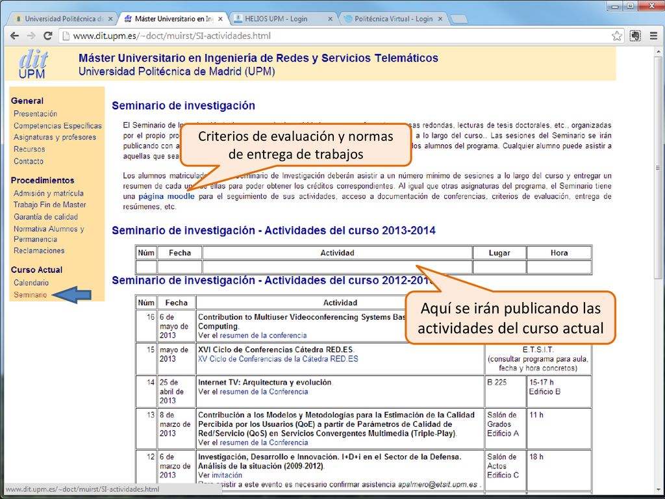
Task: Click the 'XVI Ciclo de Conferencias Cátedra RED.ES' title
Action: [x=275, y=350]
